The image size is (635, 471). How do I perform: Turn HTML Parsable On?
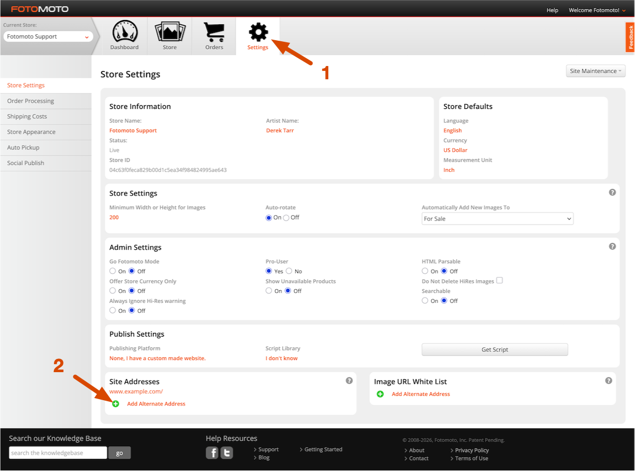[x=425, y=271]
